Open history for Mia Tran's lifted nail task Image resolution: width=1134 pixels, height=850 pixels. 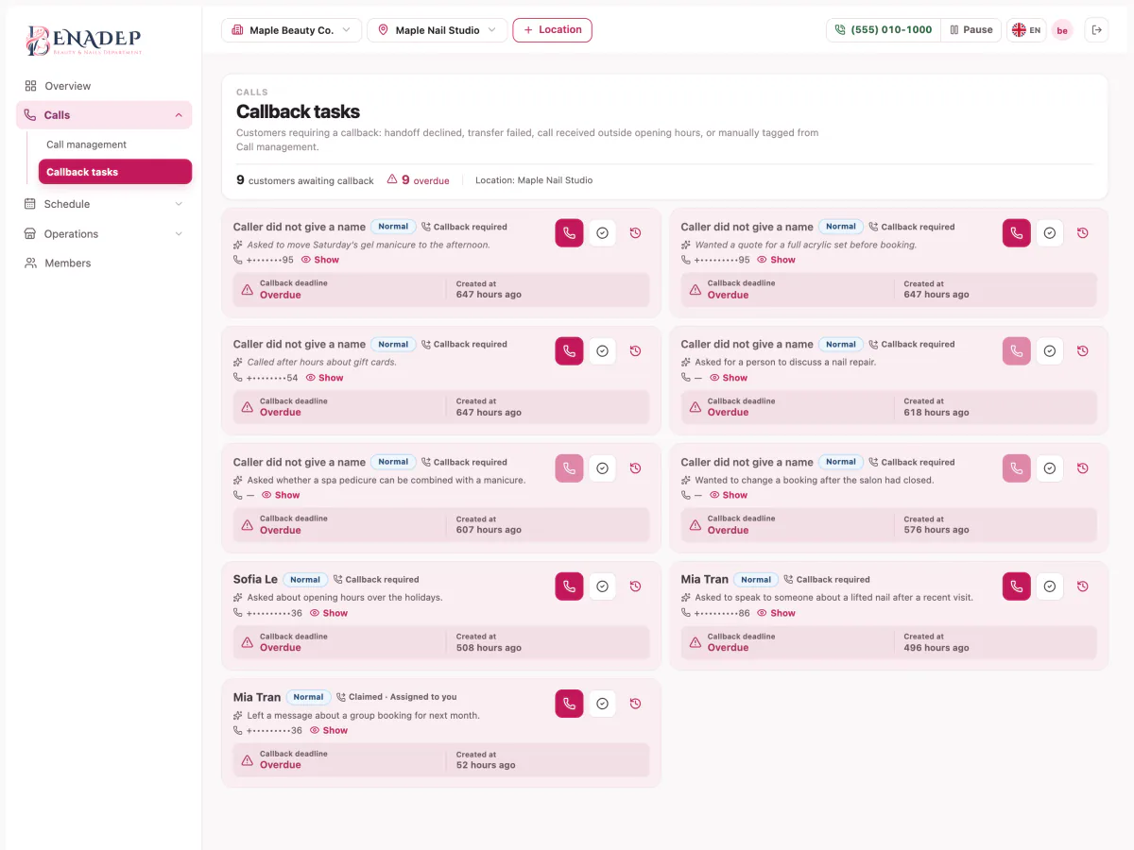[1083, 586]
